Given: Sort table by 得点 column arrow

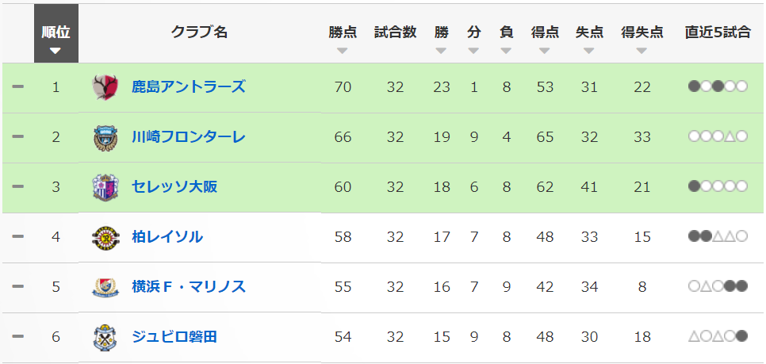Looking at the screenshot, I should coord(544,51).
